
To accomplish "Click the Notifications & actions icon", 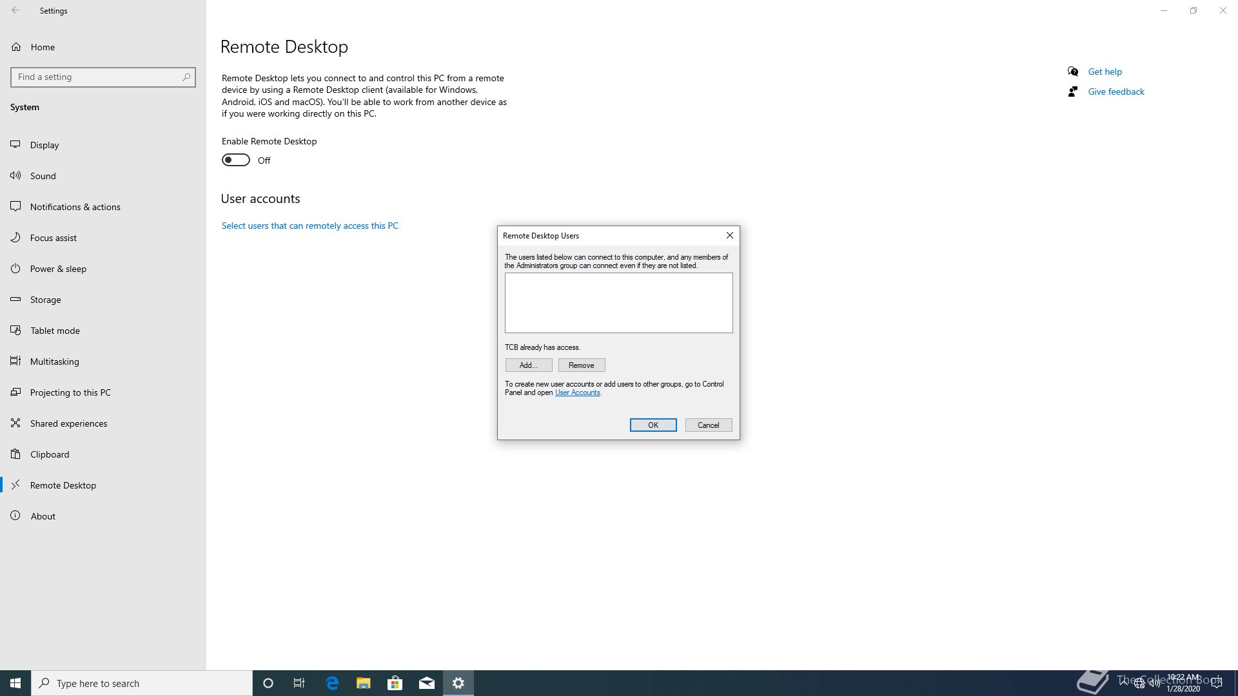I will [15, 207].
